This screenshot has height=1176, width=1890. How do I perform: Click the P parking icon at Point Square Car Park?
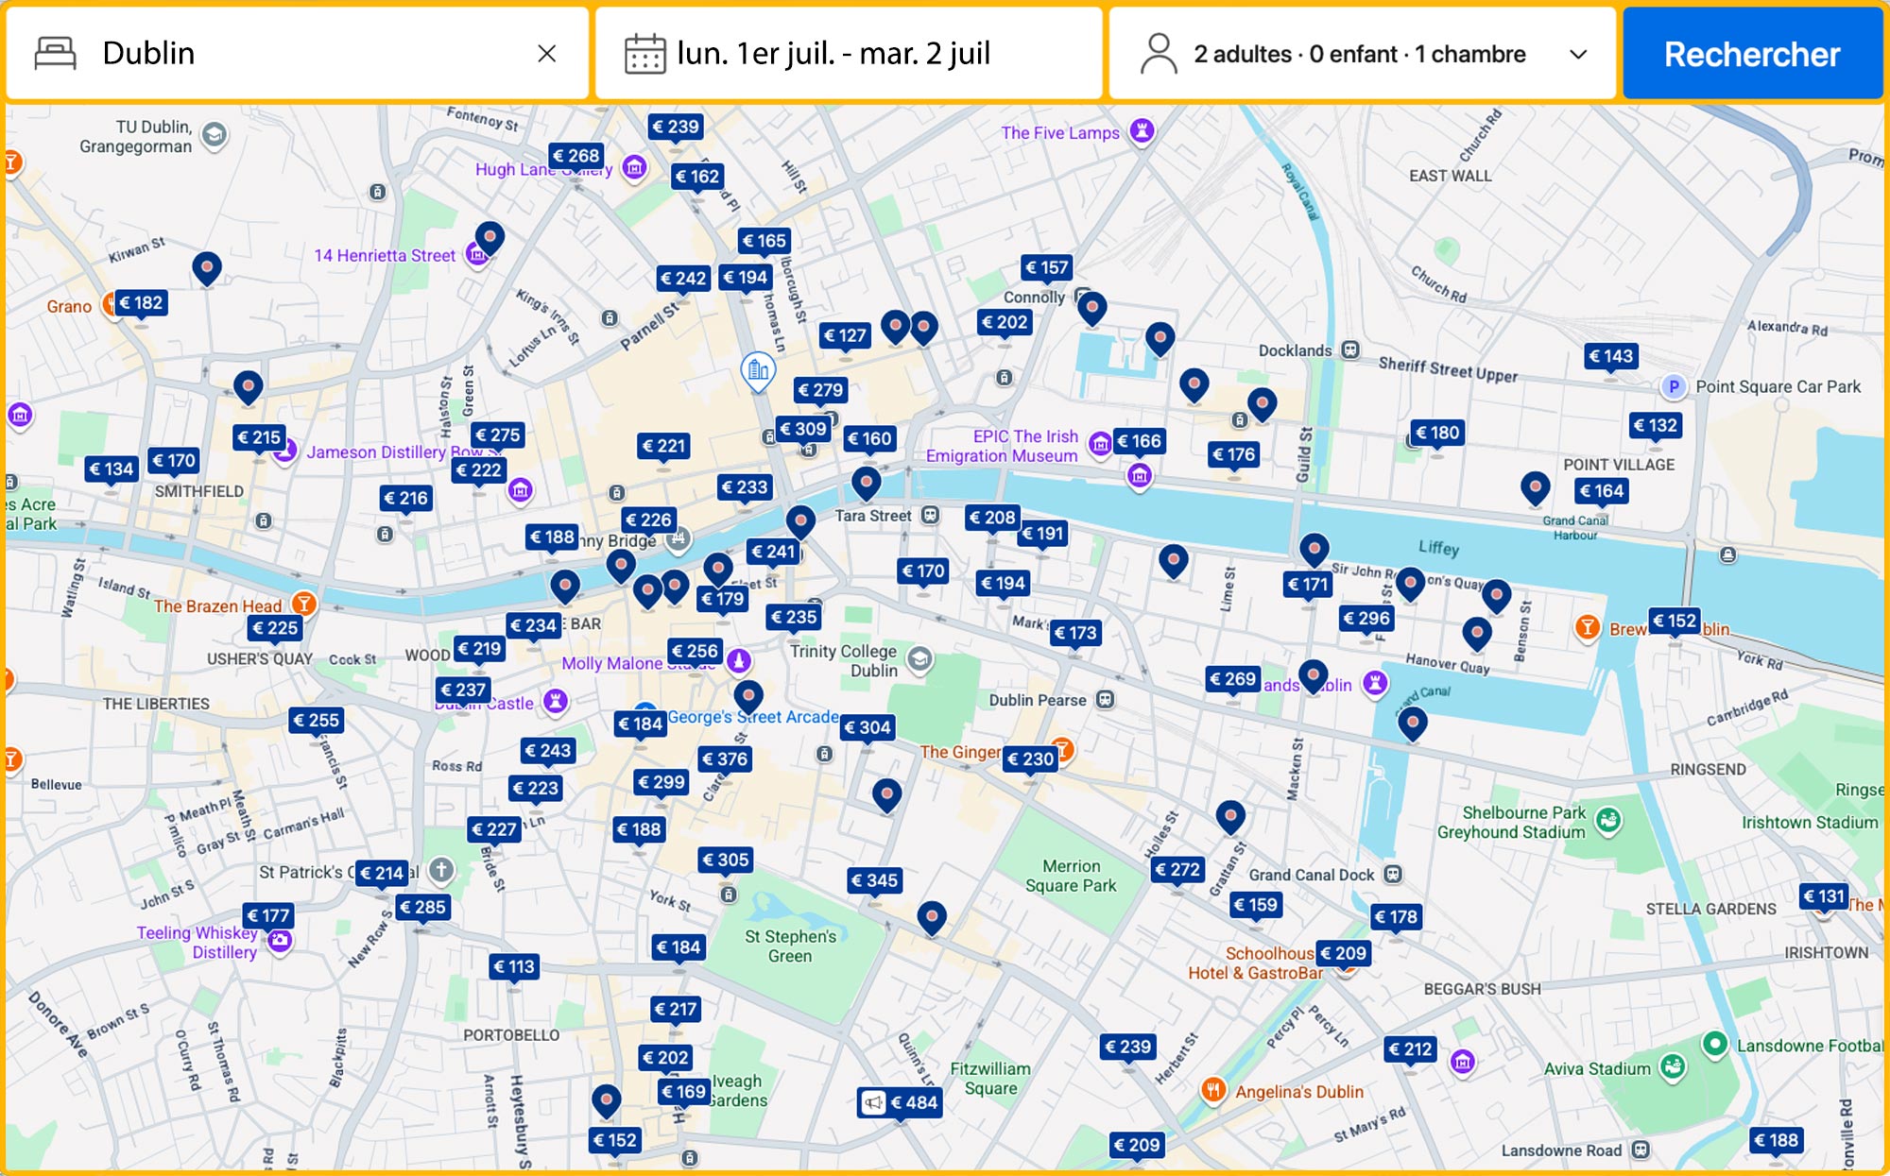coord(1674,385)
